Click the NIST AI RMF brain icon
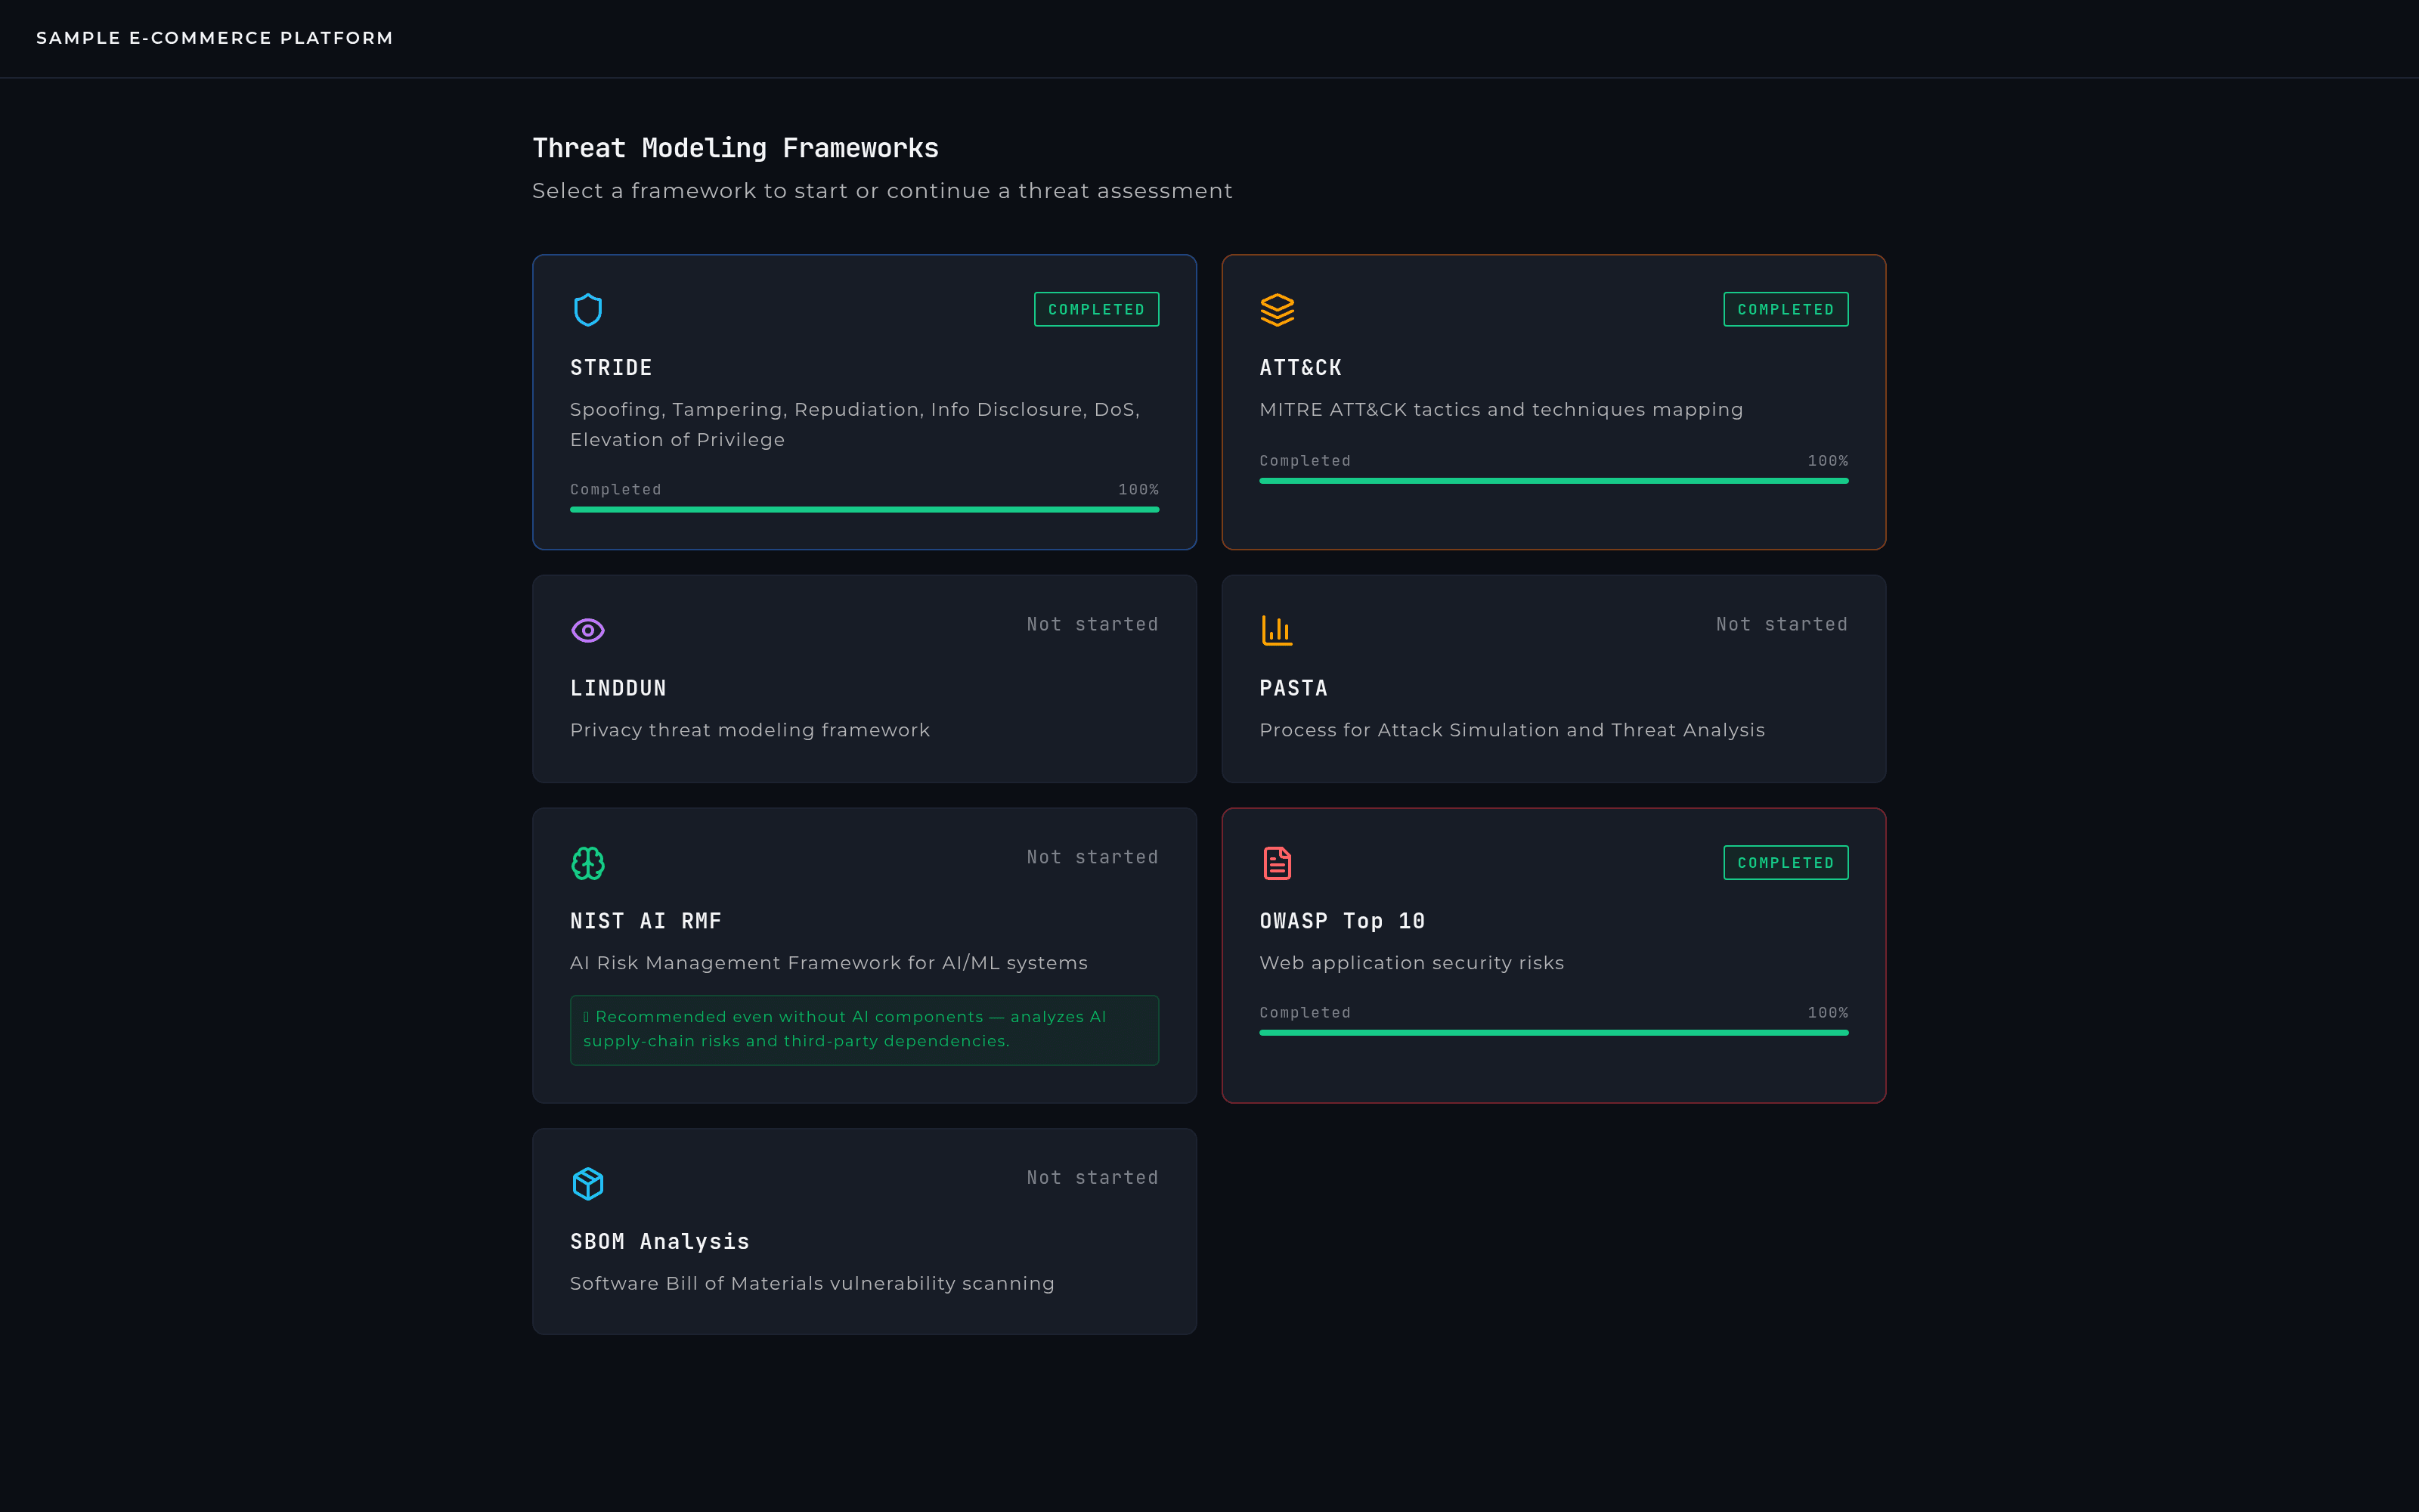This screenshot has width=2419, height=1512. tap(588, 863)
